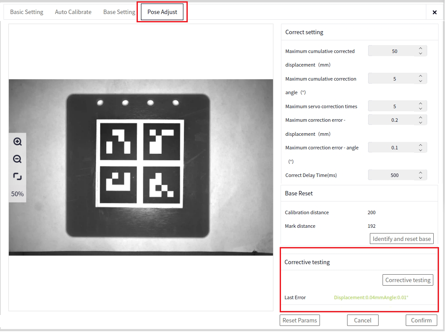This screenshot has height=336, width=446.
Task: Increase maximum servo correction times
Action: coord(421,104)
